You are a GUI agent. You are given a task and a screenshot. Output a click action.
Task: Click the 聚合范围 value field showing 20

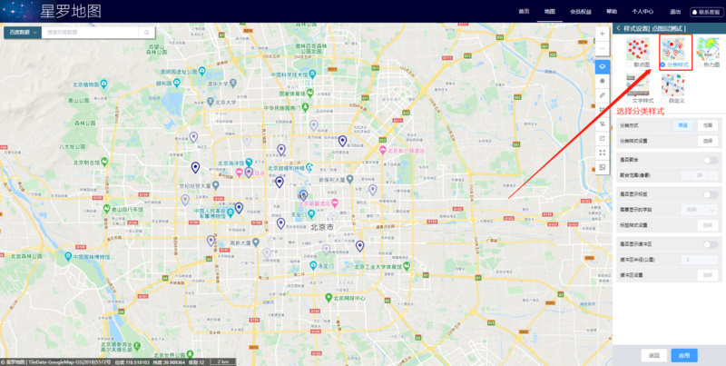click(x=700, y=175)
